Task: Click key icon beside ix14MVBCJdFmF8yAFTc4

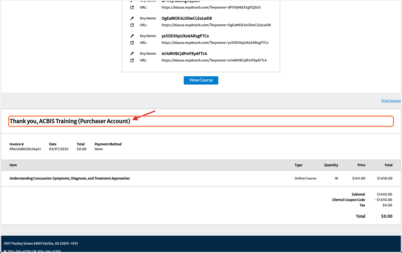Action: click(x=132, y=54)
